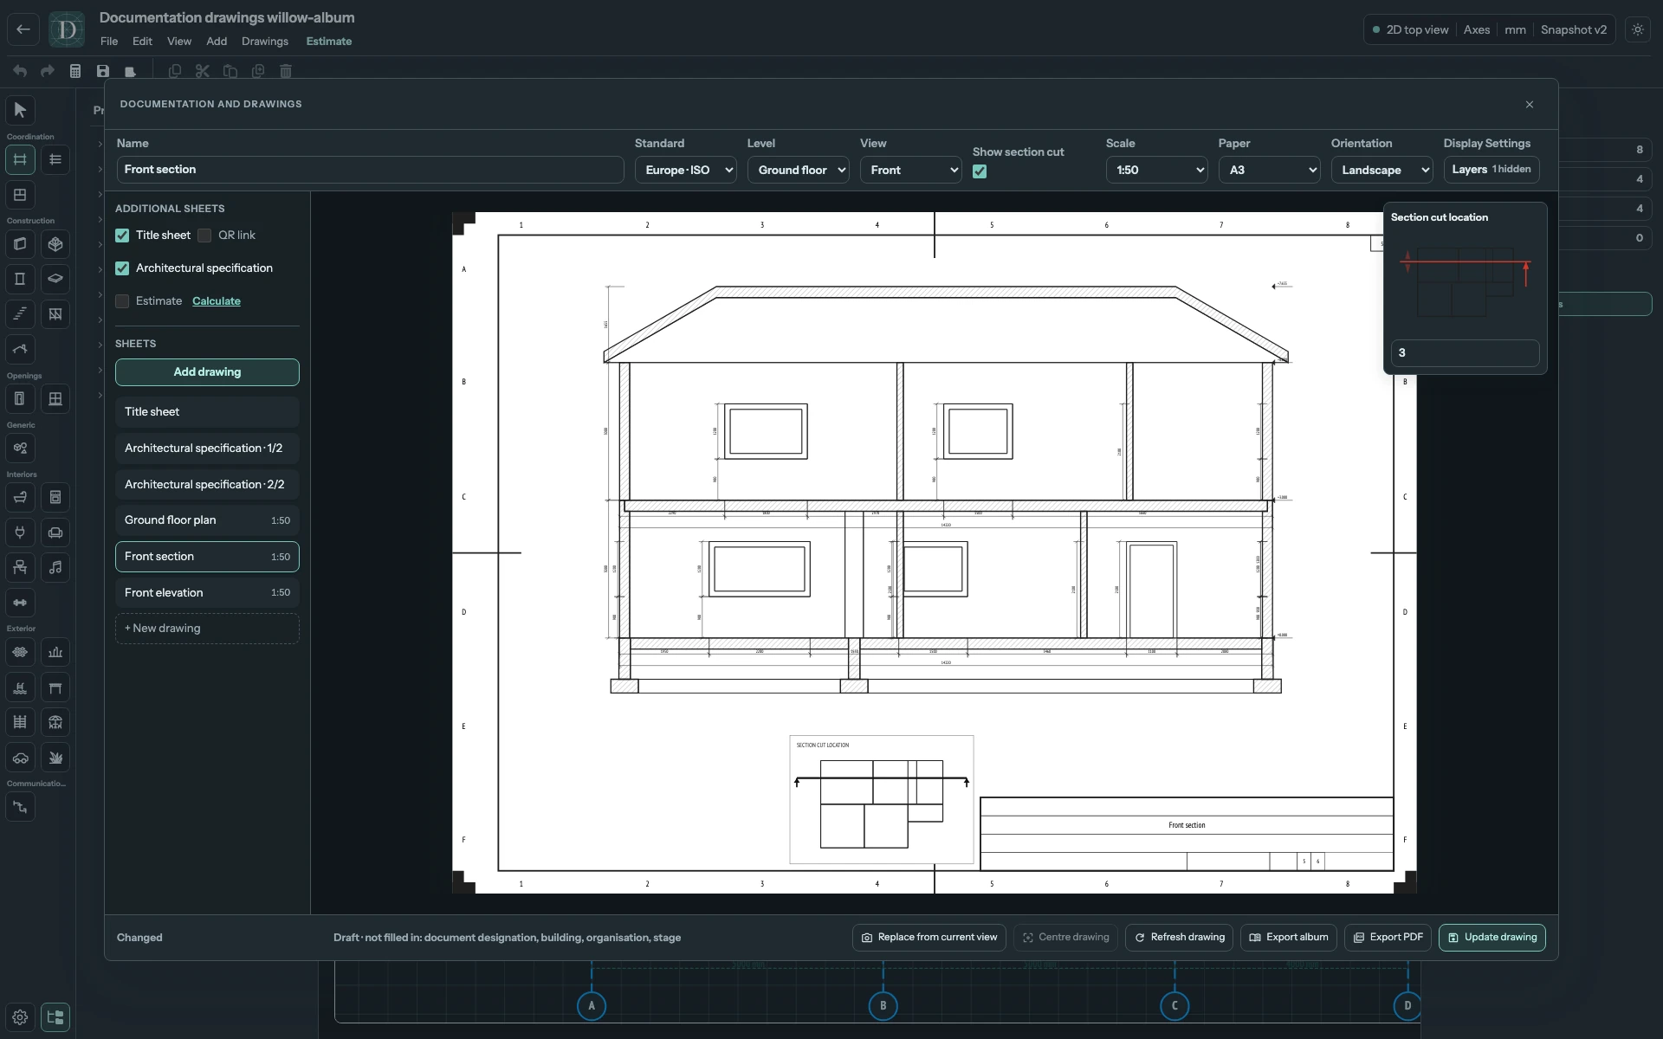Click the Update drawing button
The width and height of the screenshot is (1663, 1039).
(1492, 938)
